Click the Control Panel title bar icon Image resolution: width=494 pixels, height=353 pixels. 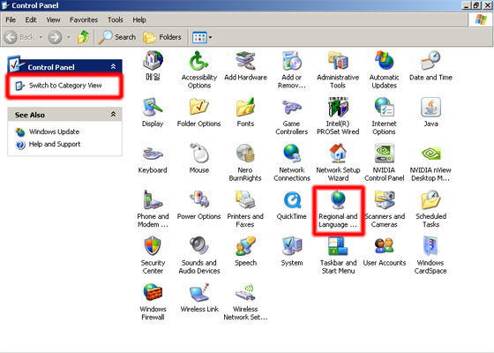point(5,5)
